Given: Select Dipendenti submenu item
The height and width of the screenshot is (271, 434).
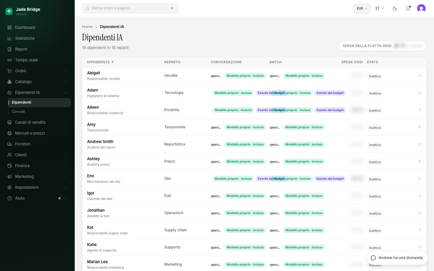Looking at the screenshot, I should [x=39, y=102].
